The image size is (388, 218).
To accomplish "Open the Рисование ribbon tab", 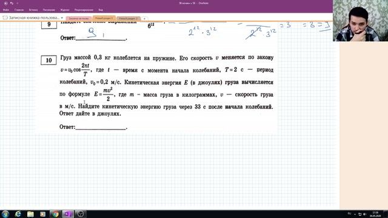I will point(48,10).
